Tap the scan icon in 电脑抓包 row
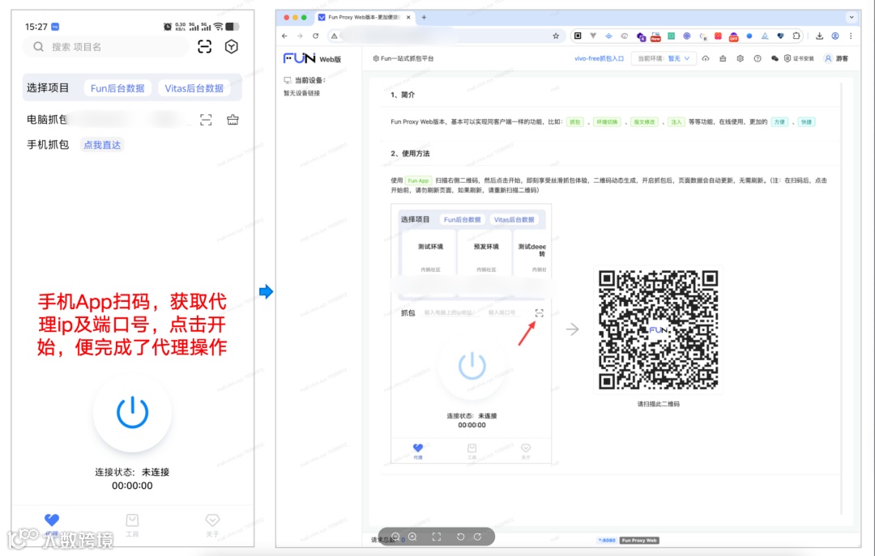The height and width of the screenshot is (556, 875). pyautogui.click(x=206, y=120)
